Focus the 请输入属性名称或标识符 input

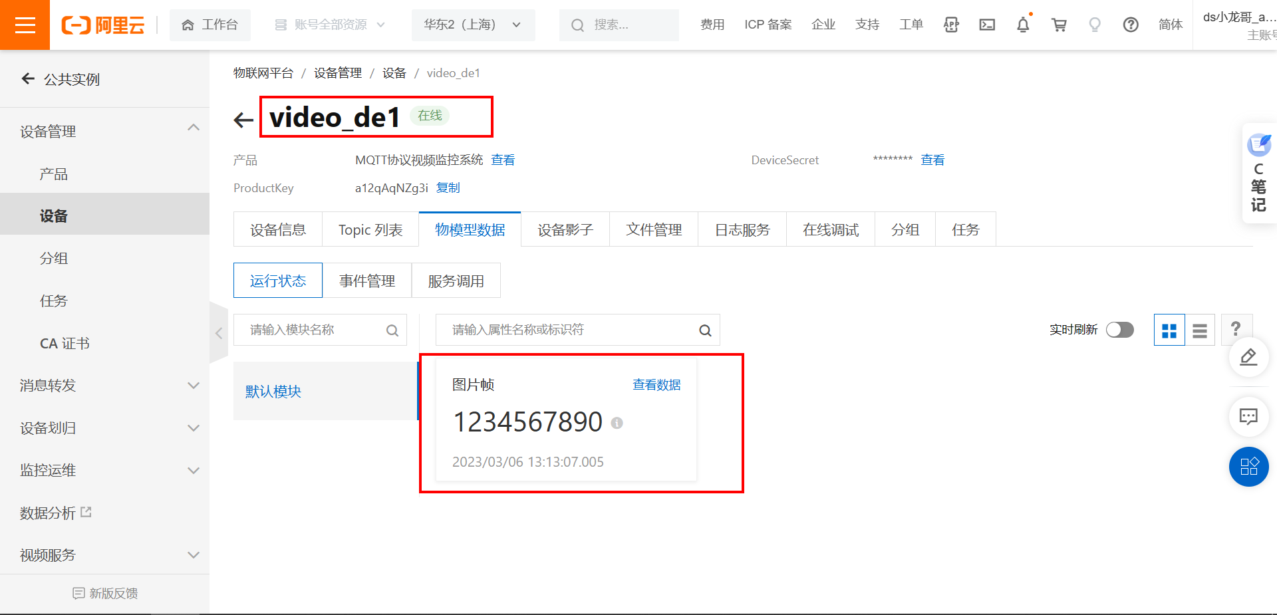[x=577, y=330]
